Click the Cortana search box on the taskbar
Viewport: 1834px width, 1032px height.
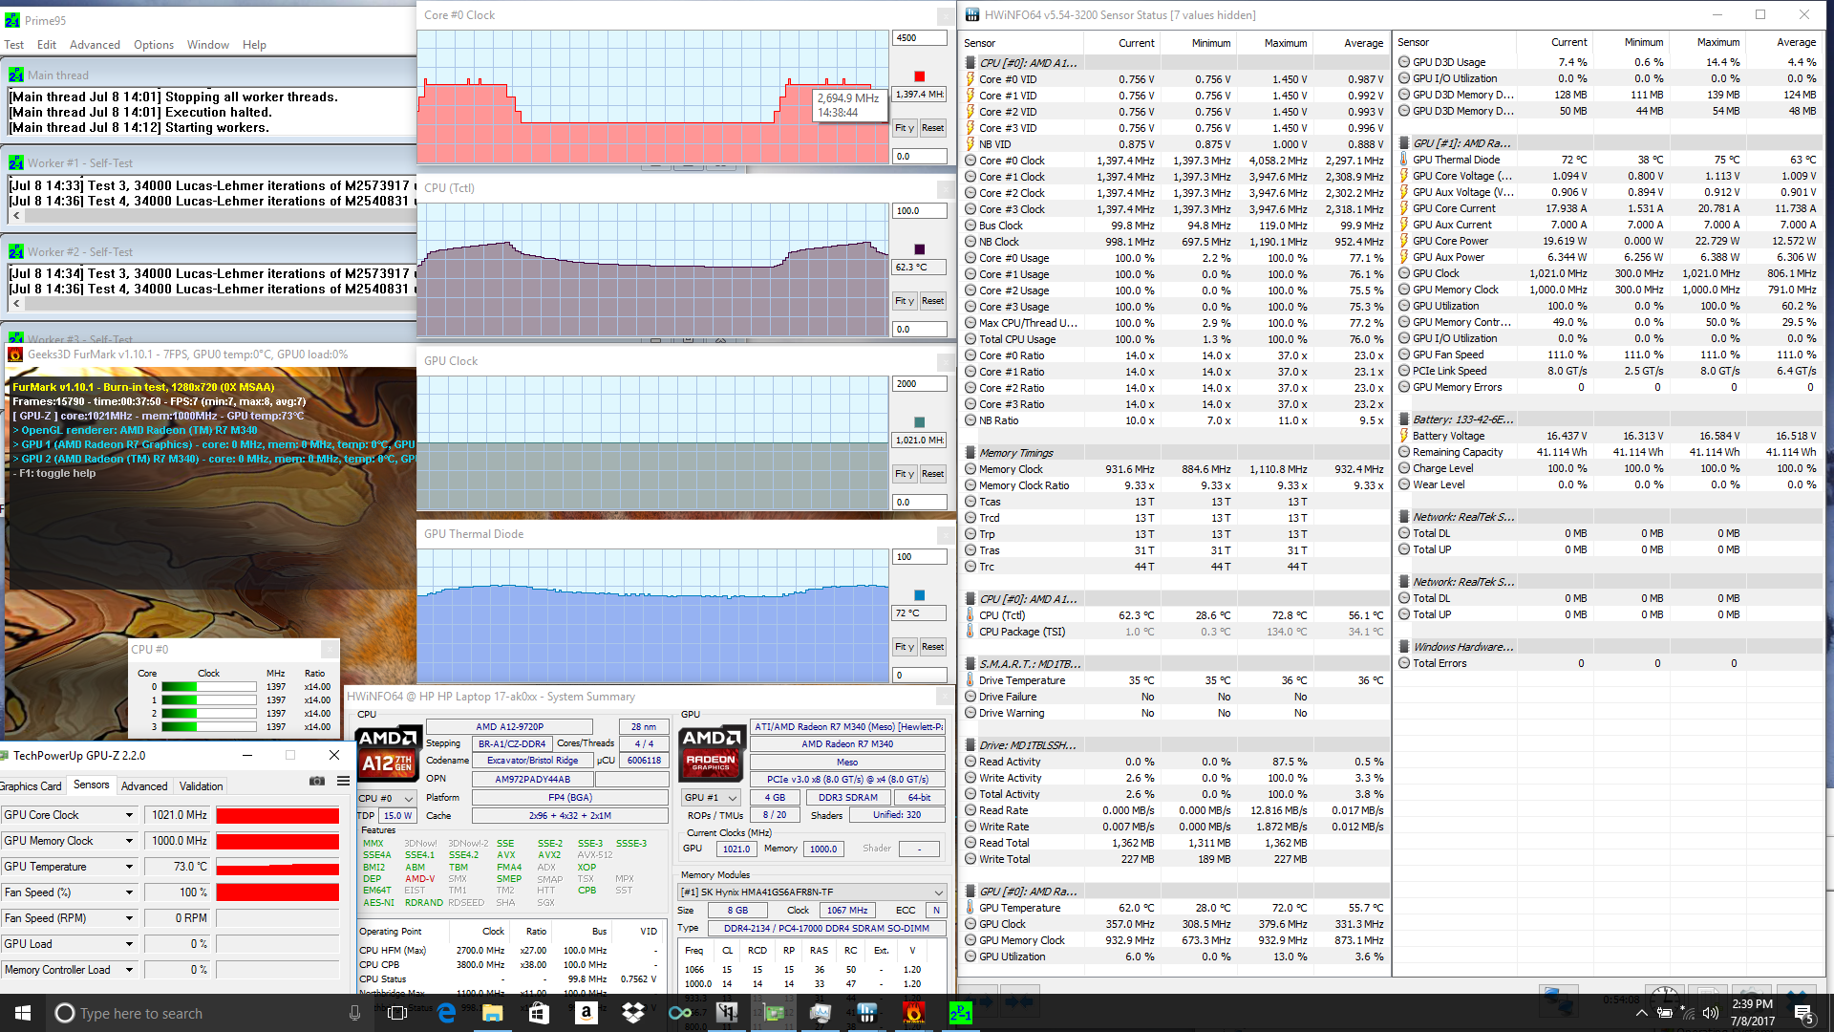[206, 1013]
